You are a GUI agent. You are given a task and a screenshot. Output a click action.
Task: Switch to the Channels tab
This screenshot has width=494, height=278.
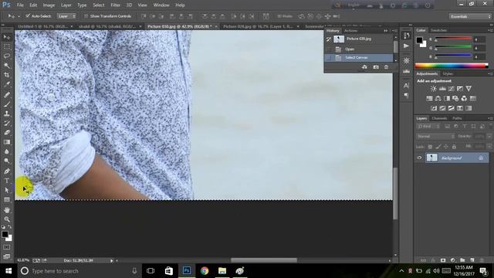[x=439, y=118]
